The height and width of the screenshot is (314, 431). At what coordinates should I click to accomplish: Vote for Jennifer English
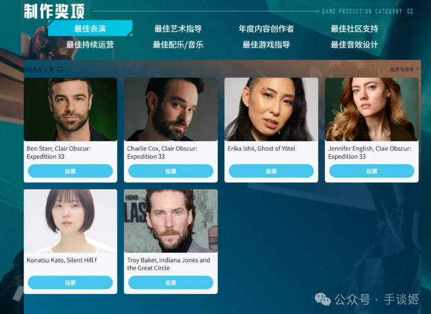point(372,171)
